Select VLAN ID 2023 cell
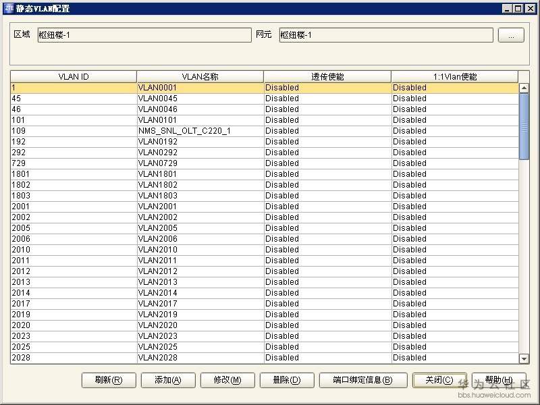The width and height of the screenshot is (540, 405). click(74, 336)
